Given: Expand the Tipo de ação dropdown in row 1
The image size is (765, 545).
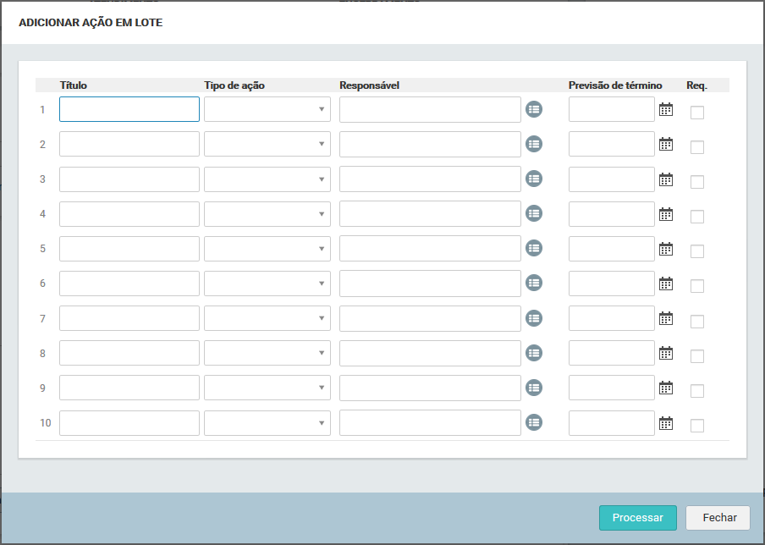Looking at the screenshot, I should click(267, 109).
